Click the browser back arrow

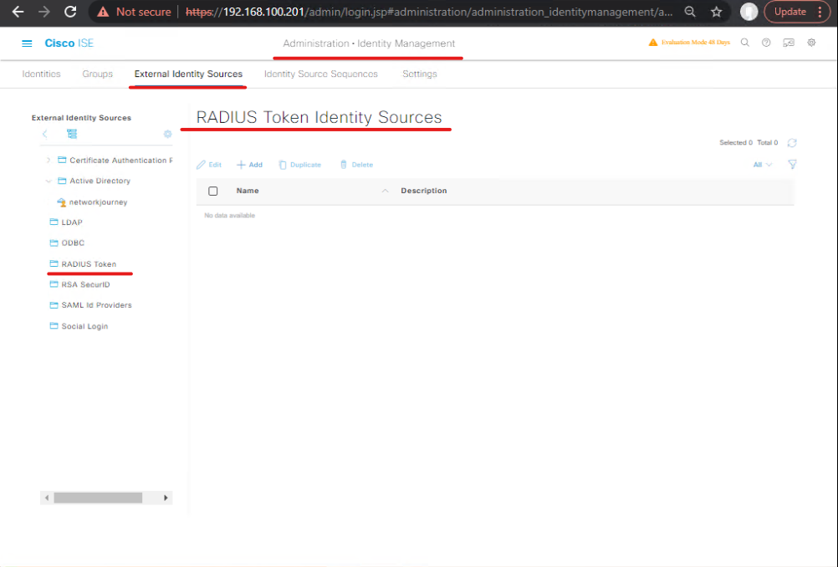18,12
